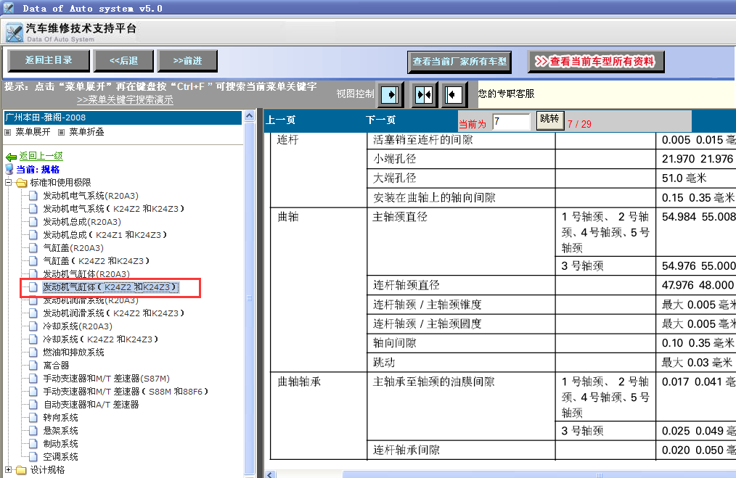The image size is (736, 478).
Task: Click the 广州本田-雅阁-2008 header
Action: tap(123, 118)
